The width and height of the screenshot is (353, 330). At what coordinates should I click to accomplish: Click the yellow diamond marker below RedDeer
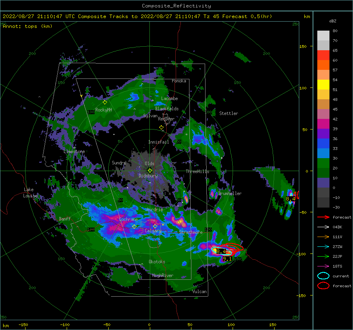161,128
